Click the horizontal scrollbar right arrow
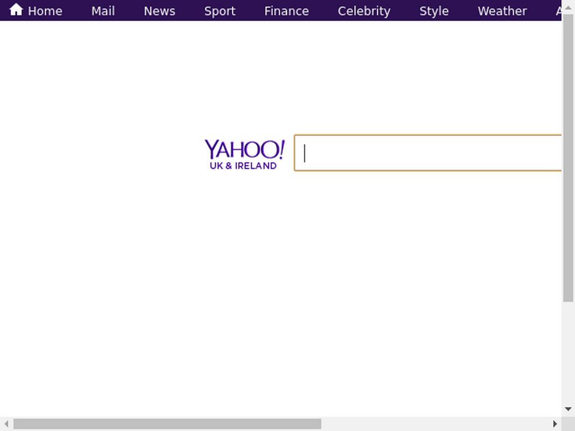Screen dimensions: 575x431 pyautogui.click(x=555, y=424)
